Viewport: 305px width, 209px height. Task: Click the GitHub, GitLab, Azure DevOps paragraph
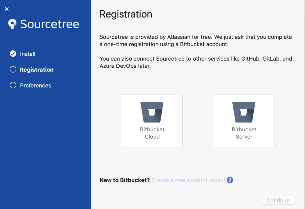[196, 62]
